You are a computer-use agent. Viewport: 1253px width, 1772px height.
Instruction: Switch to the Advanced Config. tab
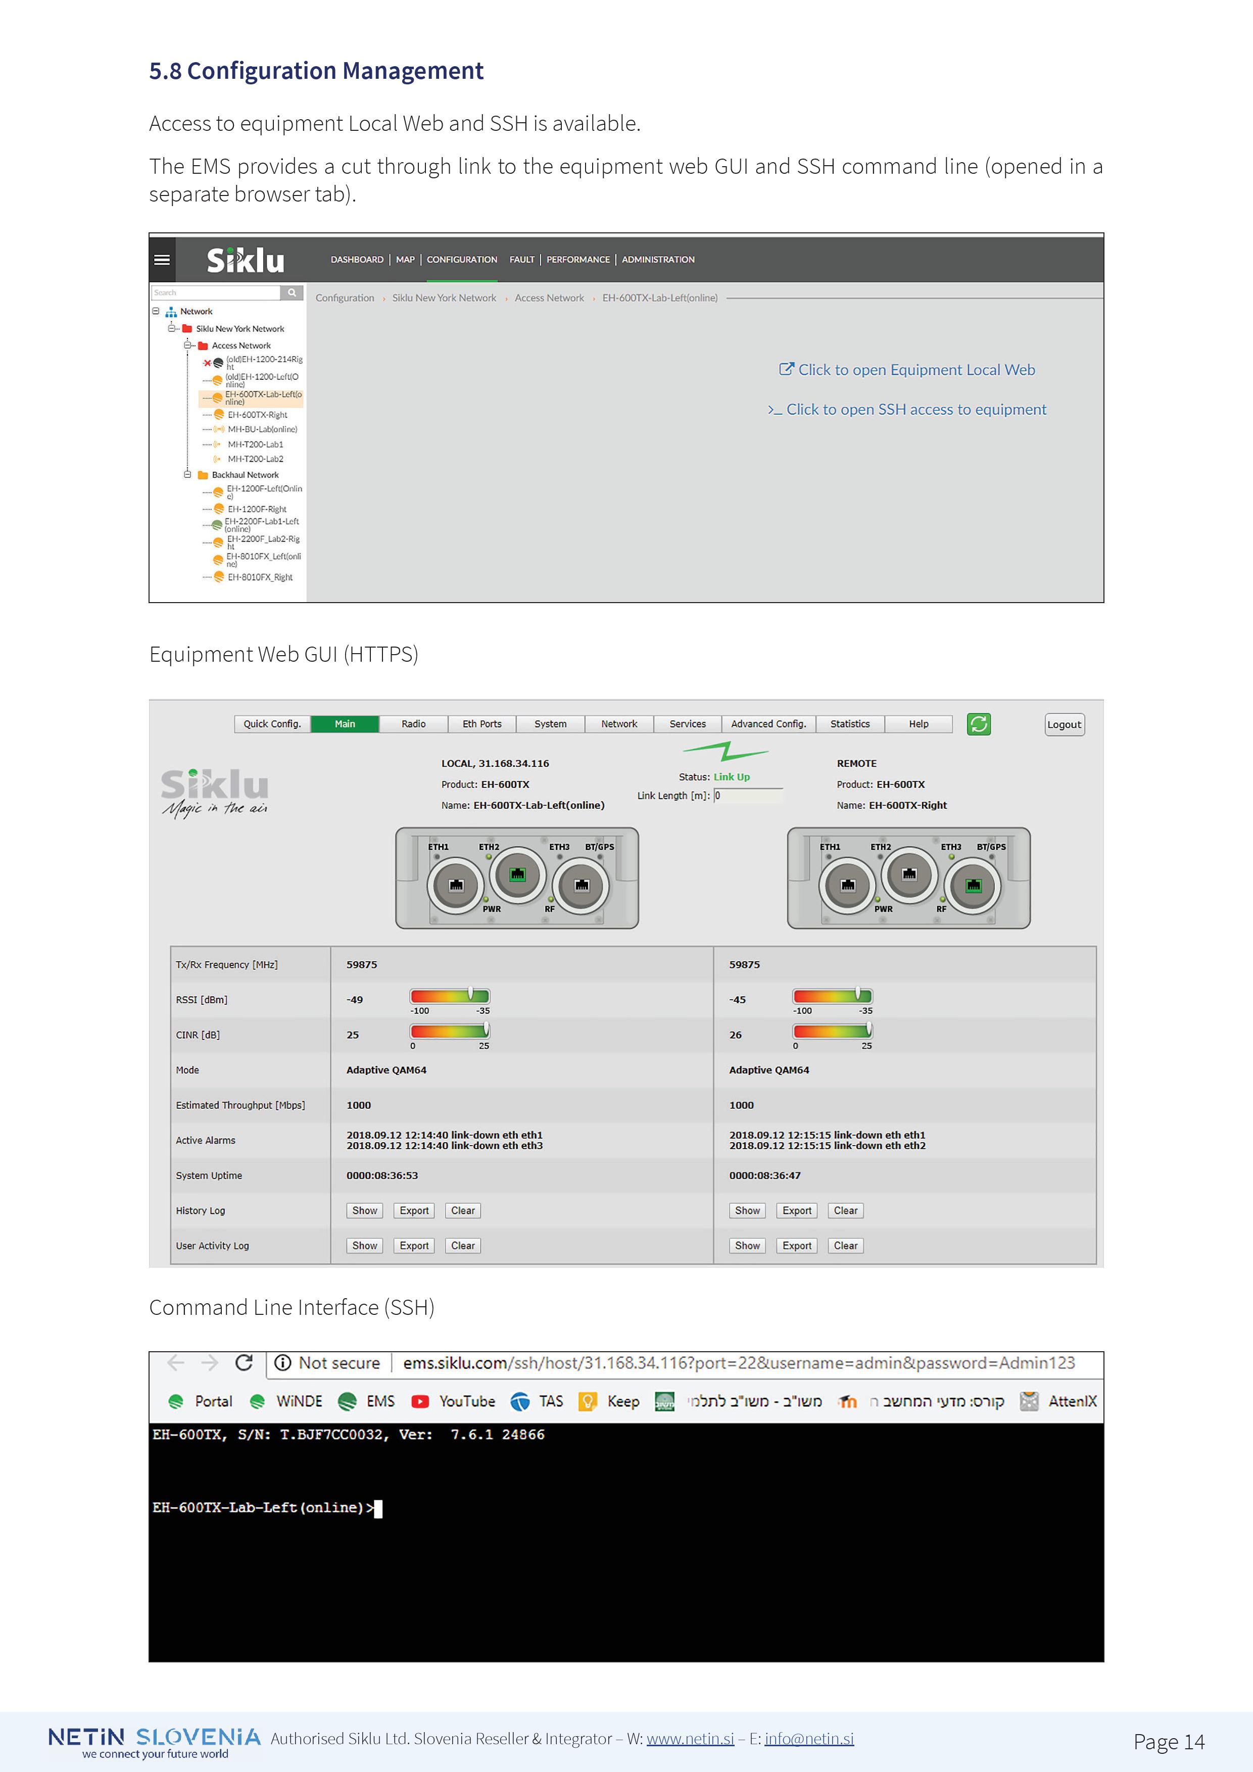[x=768, y=724]
